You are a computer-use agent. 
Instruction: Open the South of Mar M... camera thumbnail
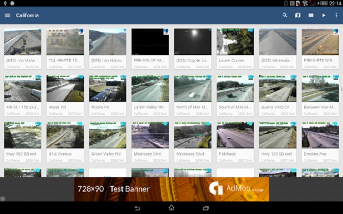pos(235,88)
